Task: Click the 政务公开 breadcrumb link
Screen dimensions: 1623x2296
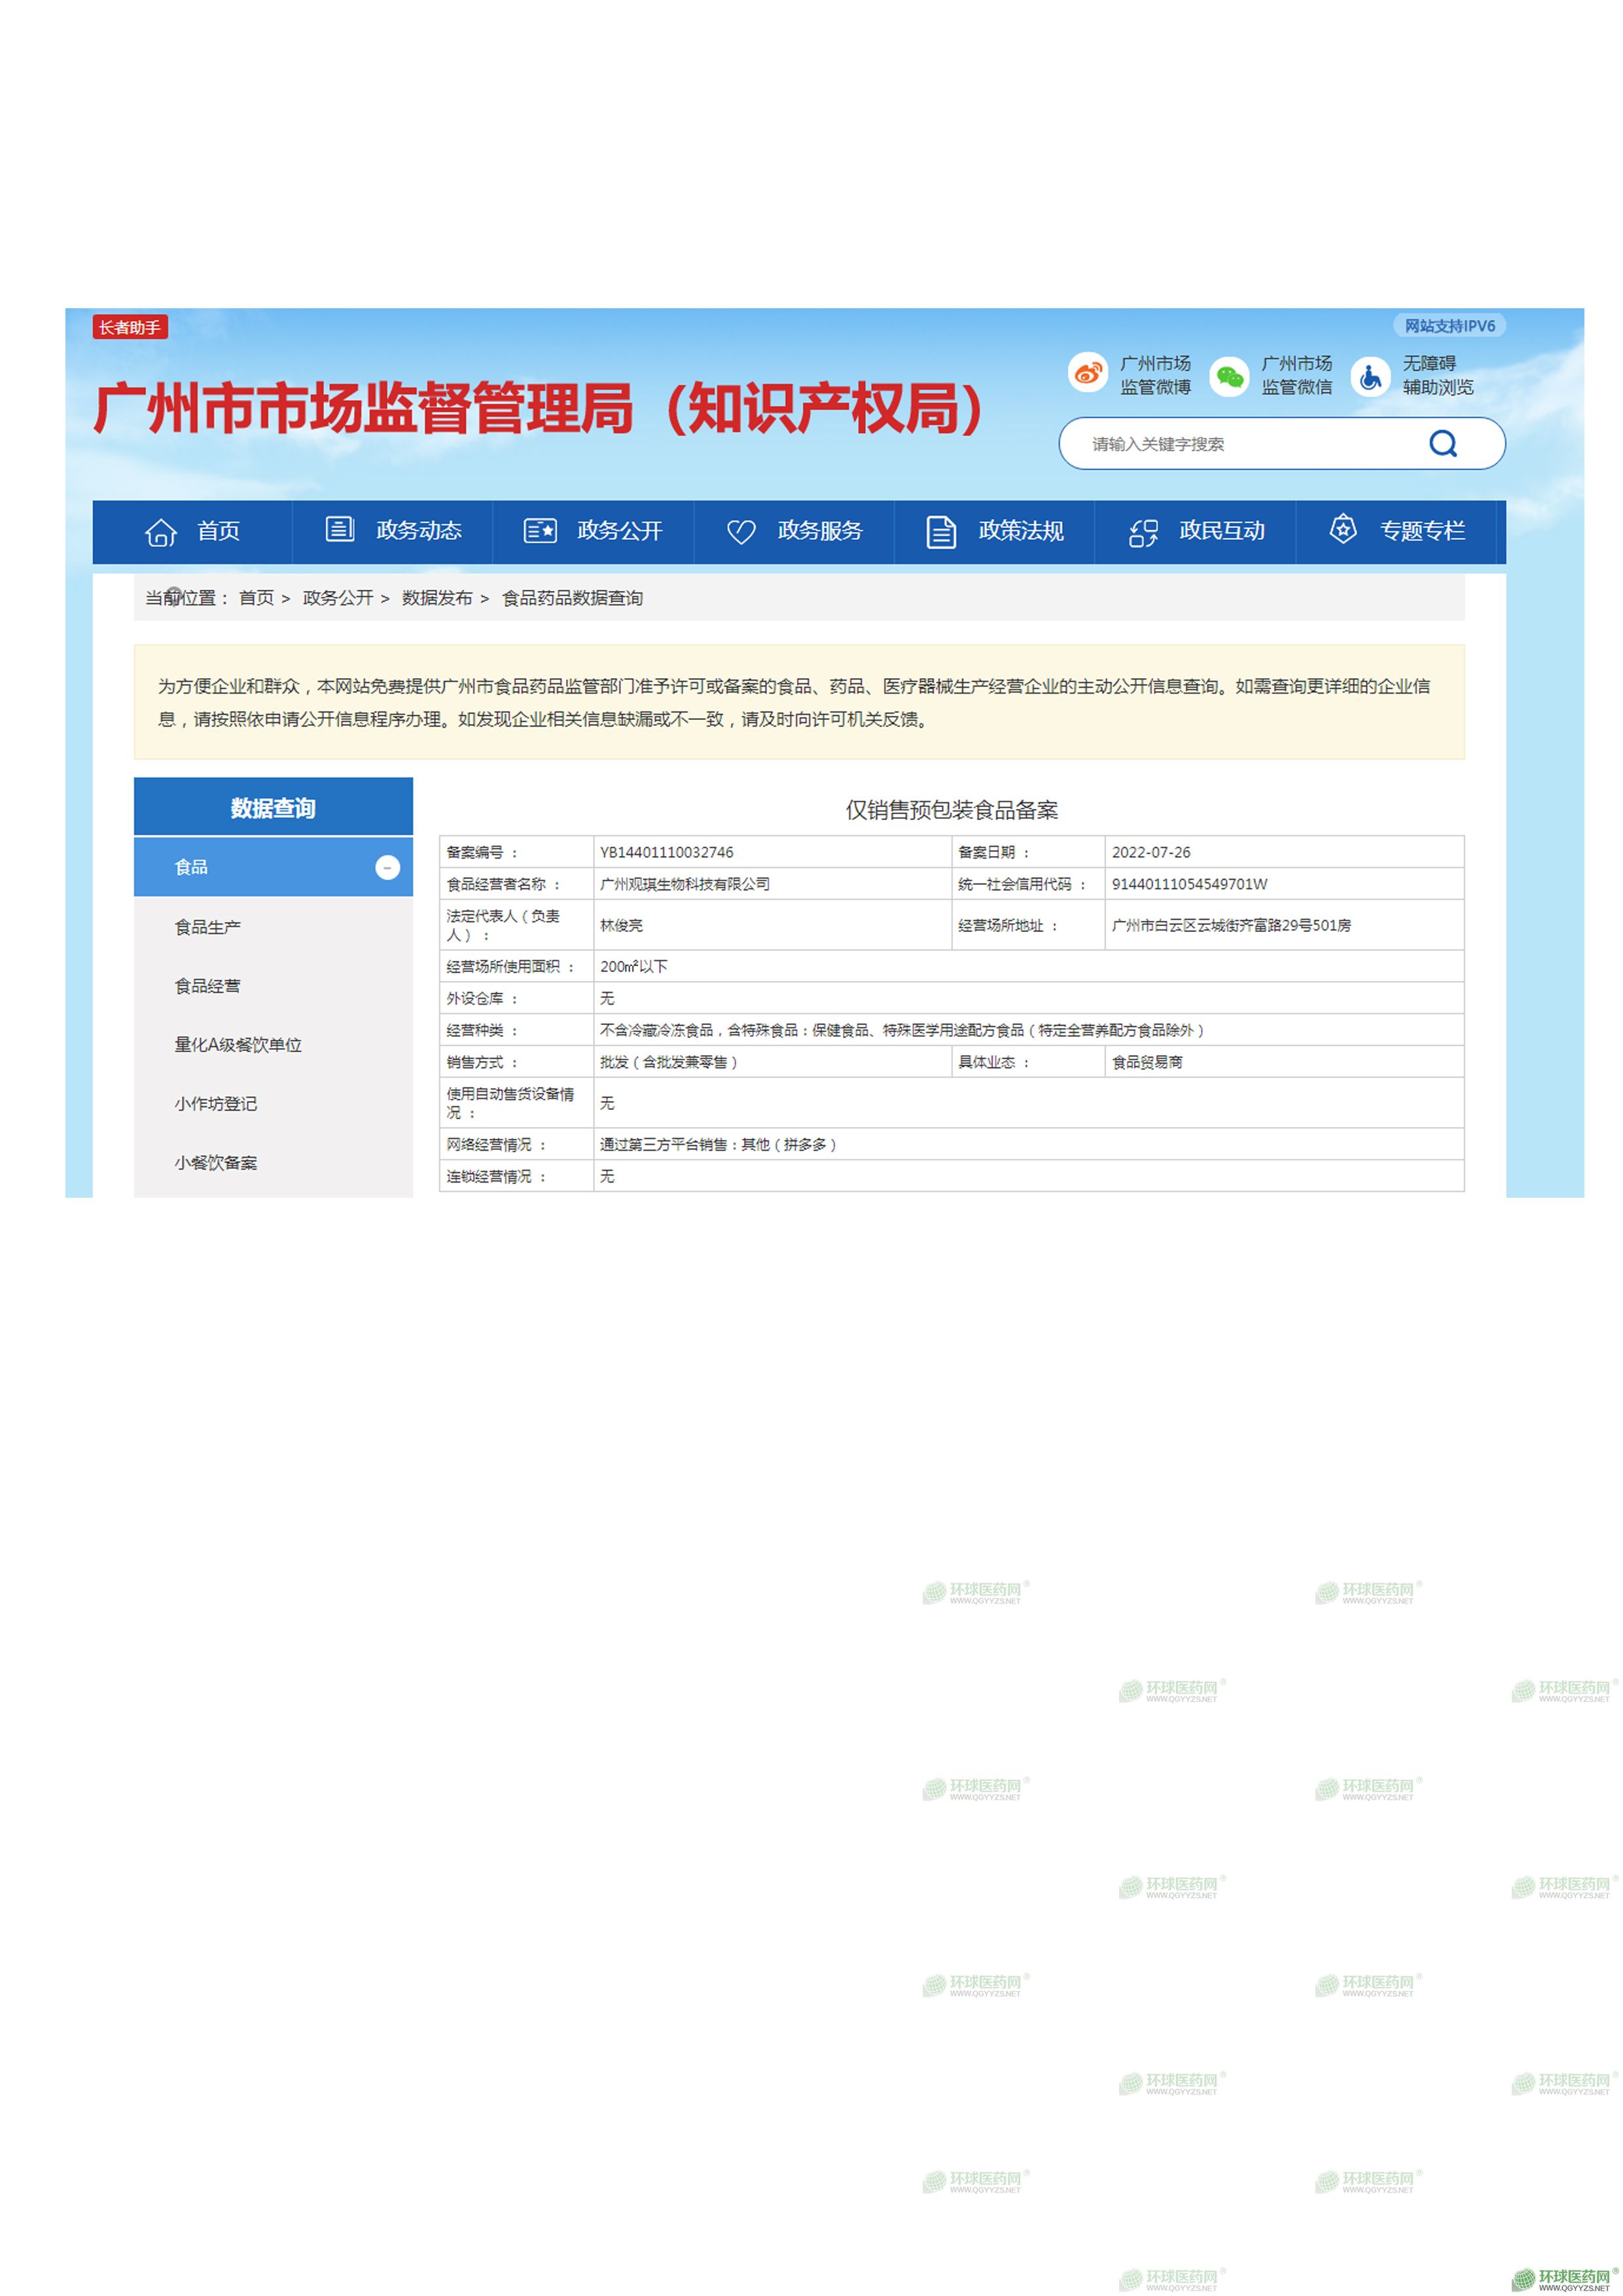Action: point(337,598)
